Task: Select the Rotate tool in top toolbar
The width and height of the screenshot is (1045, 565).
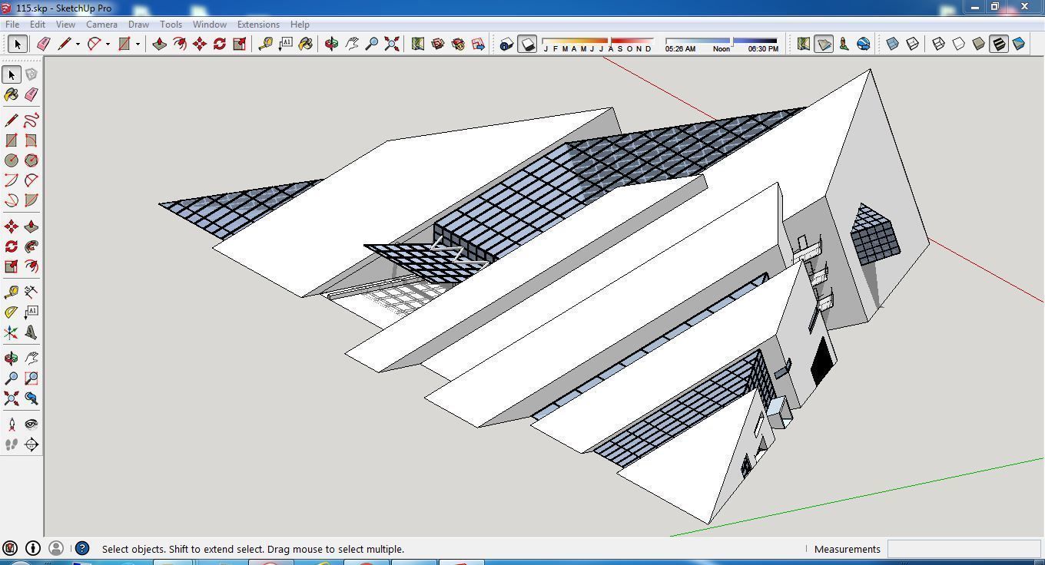Action: tap(219, 44)
